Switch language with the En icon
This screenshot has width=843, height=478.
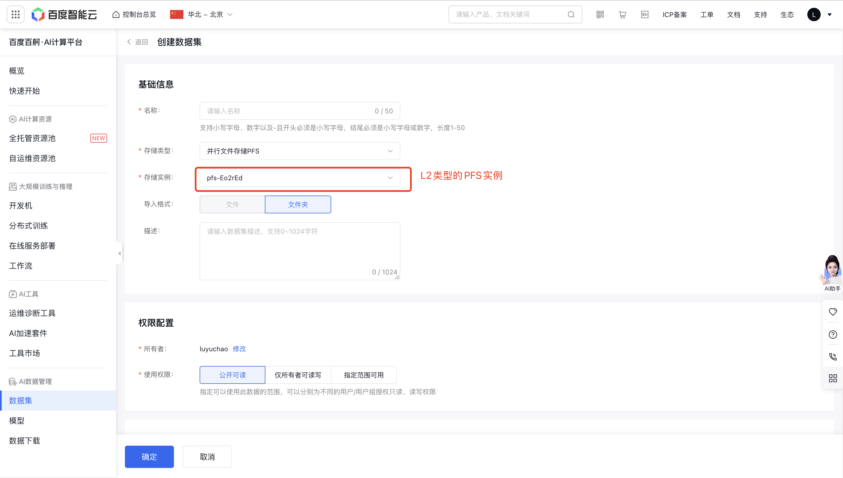coord(644,14)
